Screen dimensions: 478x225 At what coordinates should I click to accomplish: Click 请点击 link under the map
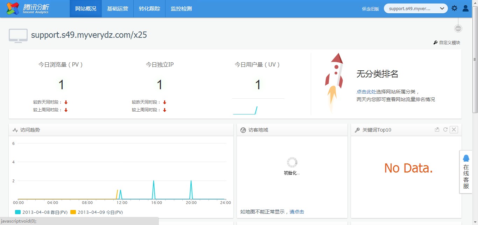click(297, 212)
